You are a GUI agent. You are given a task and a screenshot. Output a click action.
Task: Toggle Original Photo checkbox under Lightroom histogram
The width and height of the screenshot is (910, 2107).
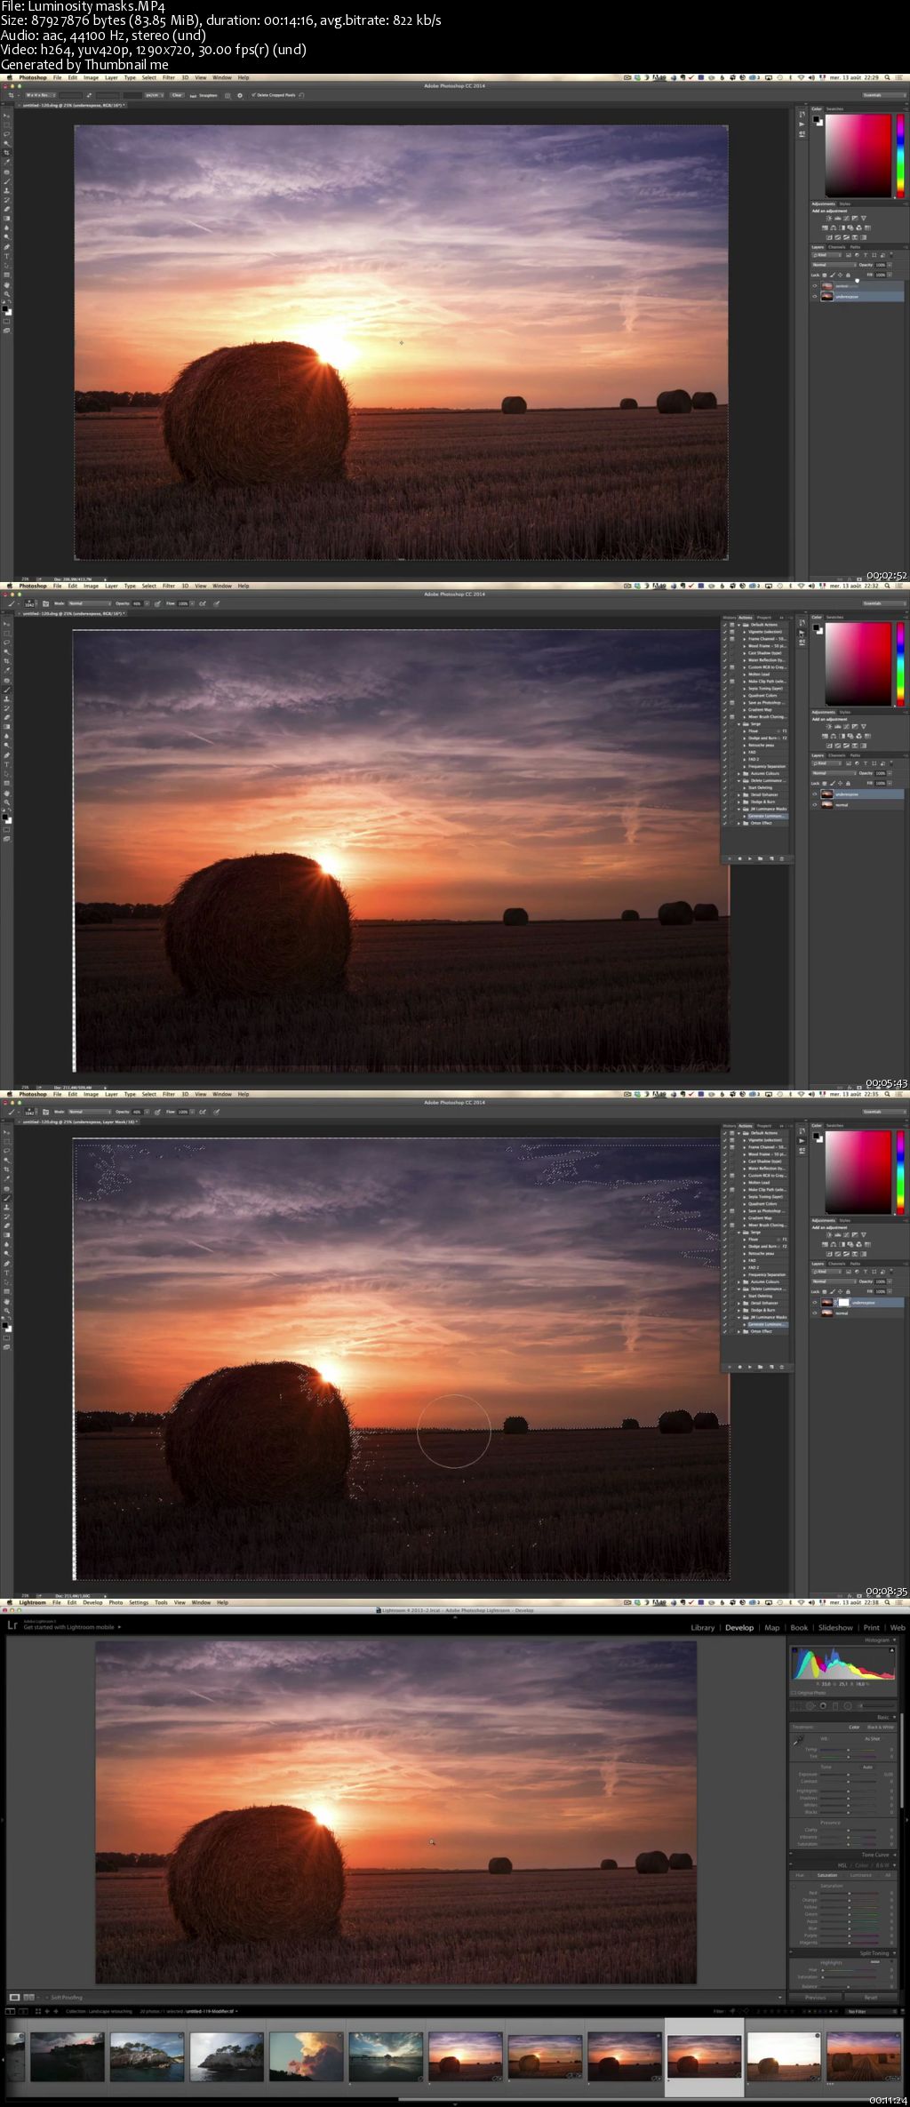(x=793, y=1693)
